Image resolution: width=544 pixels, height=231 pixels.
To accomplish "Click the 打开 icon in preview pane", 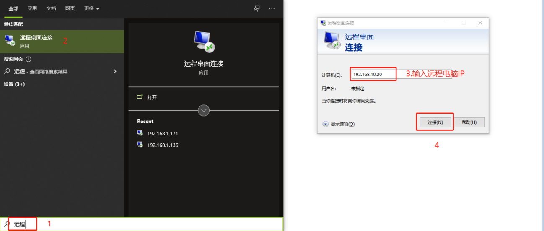I will tap(140, 97).
